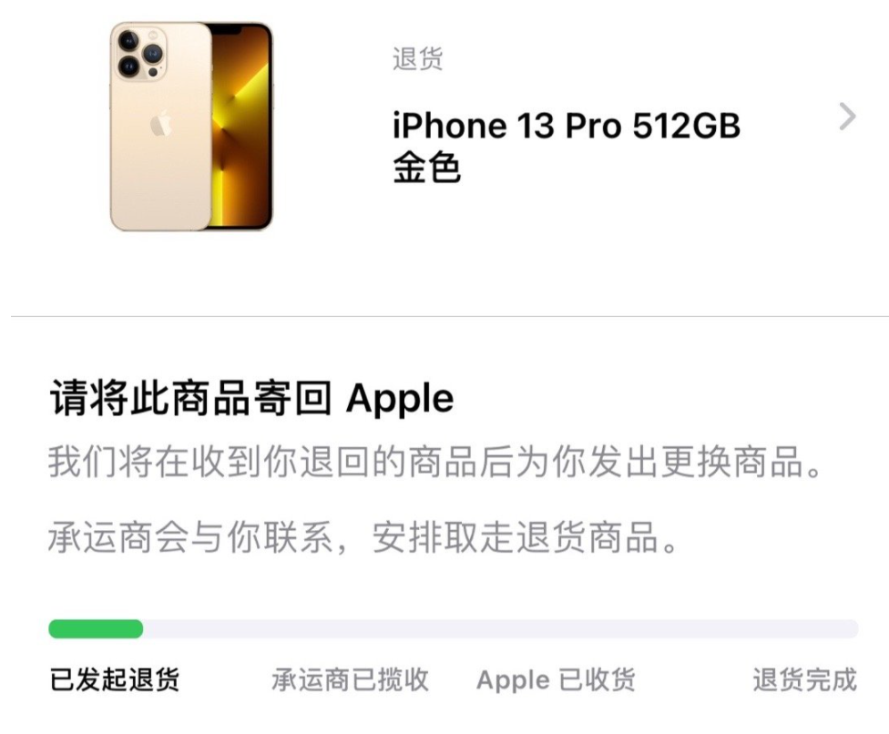Click the unfilled gray progress bar track
Screen dimensions: 889x734
coord(501,628)
